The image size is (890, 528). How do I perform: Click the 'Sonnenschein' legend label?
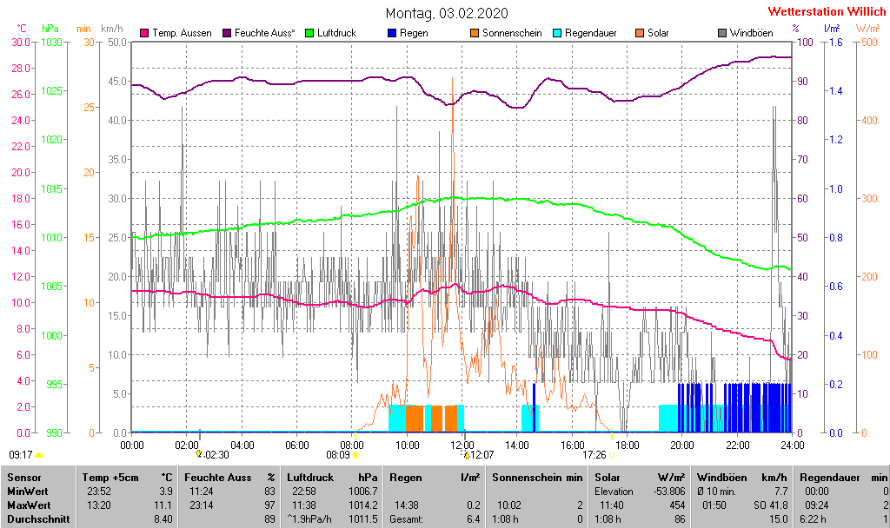[512, 33]
